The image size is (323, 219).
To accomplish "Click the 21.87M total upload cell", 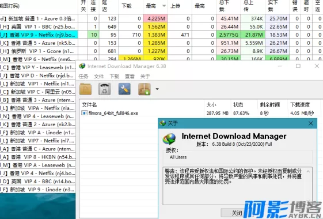I will tap(253, 35).
